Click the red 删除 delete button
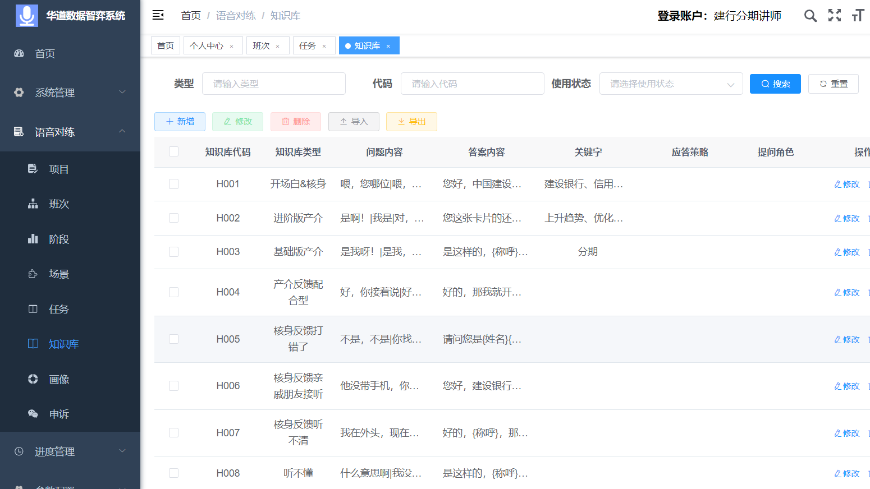The height and width of the screenshot is (489, 870). coord(296,122)
